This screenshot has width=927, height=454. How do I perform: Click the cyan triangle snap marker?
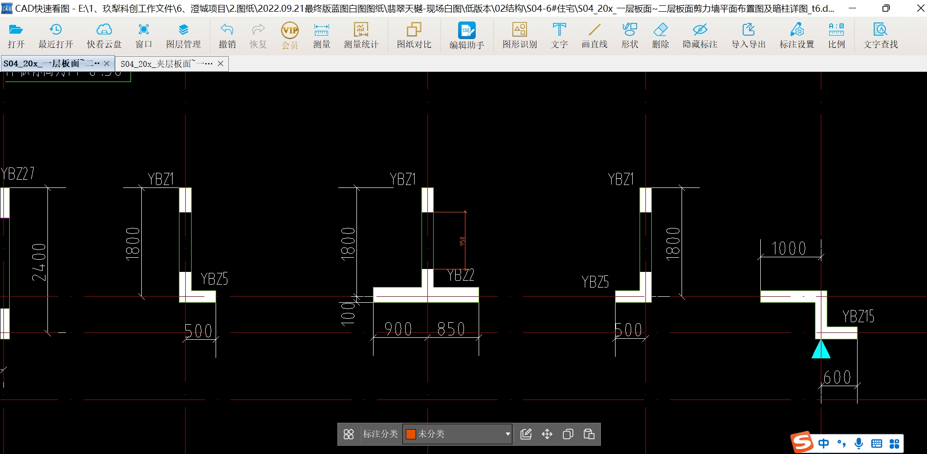(x=821, y=349)
